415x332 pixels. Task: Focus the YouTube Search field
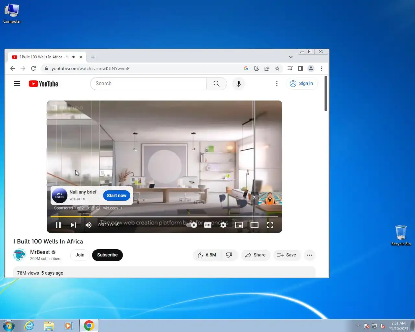pyautogui.click(x=148, y=84)
